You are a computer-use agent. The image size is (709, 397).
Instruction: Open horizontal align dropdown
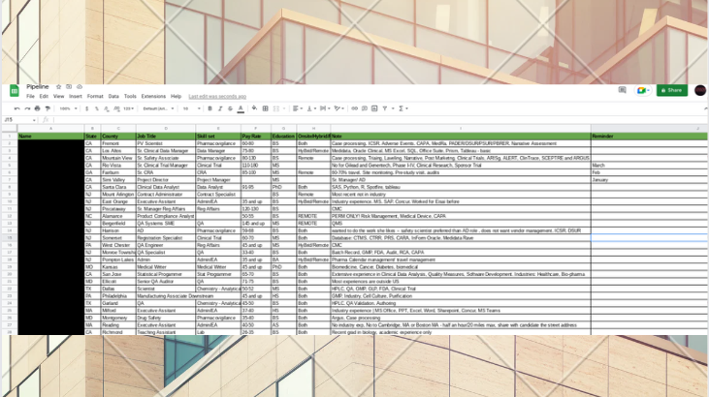click(297, 108)
